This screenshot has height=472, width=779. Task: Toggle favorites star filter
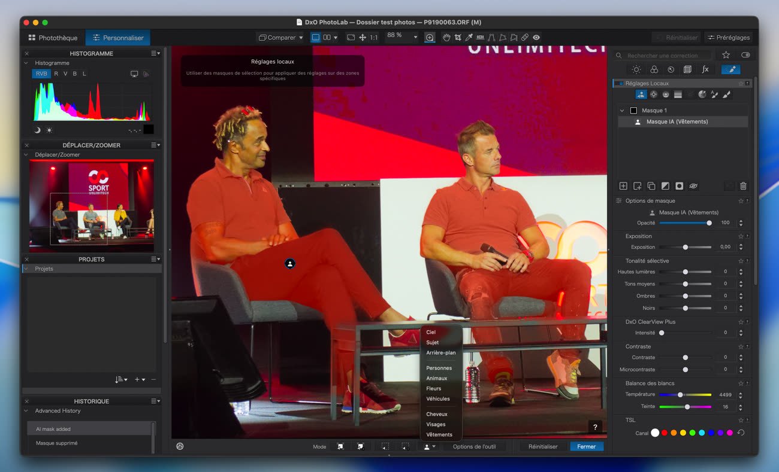tap(726, 54)
